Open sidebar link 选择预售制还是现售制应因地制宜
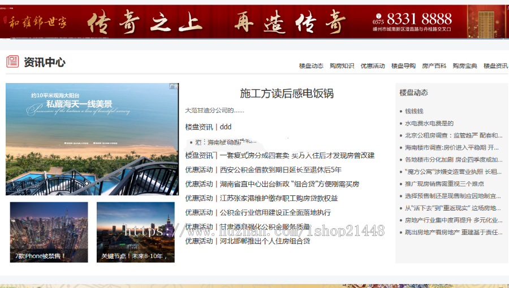 point(453,196)
